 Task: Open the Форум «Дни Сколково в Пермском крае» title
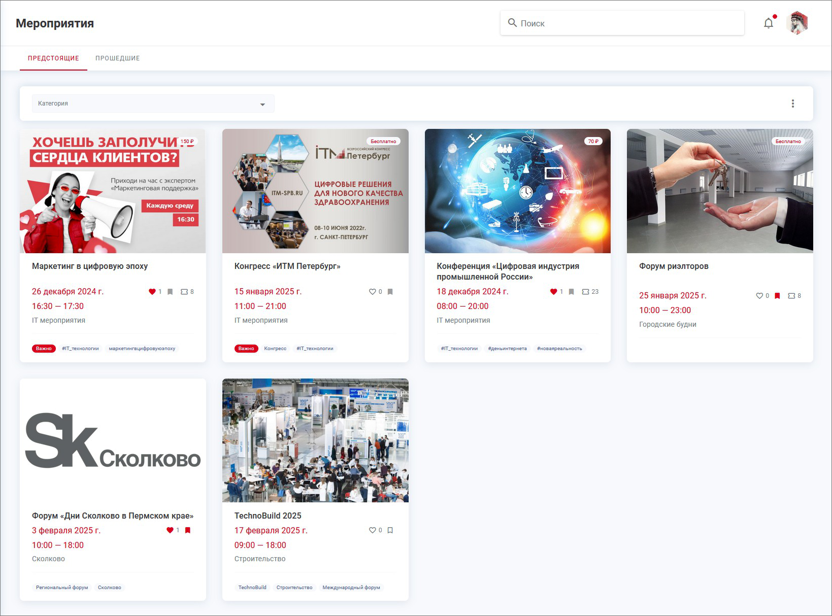[113, 516]
